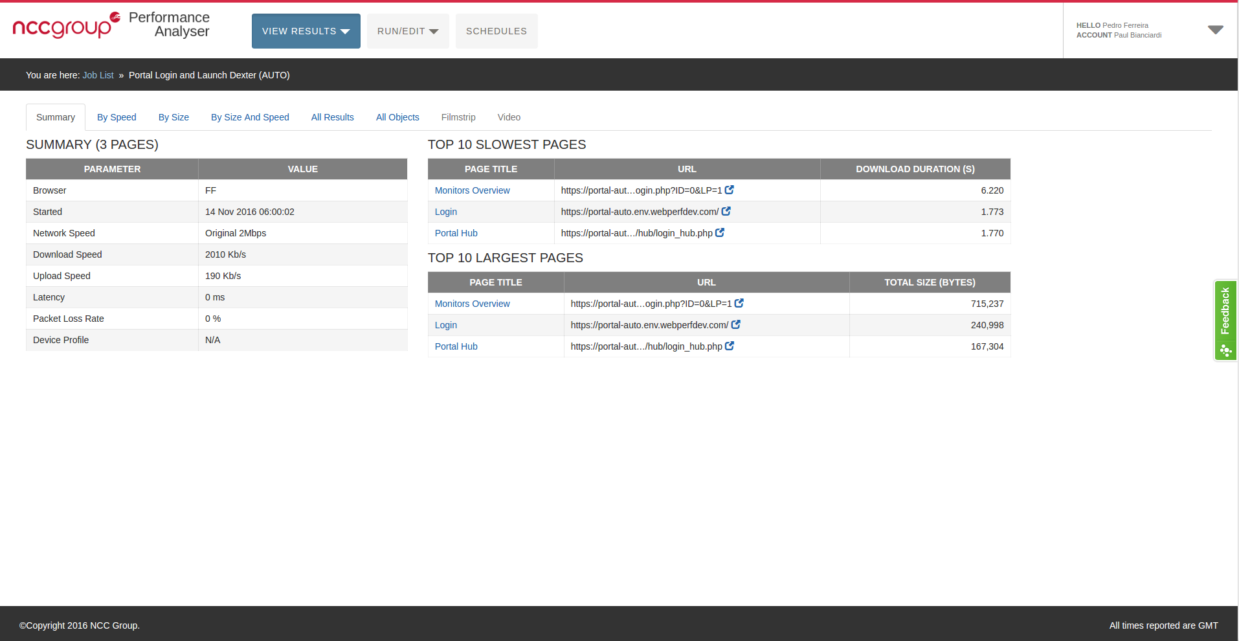Open Portal Hub in largest pages table
Viewport: 1239px width, 641px height.
click(456, 346)
